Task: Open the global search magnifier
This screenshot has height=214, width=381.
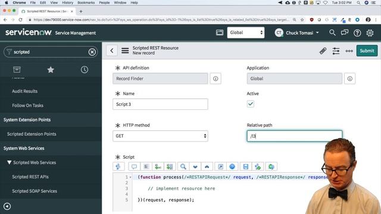Action: [332, 33]
